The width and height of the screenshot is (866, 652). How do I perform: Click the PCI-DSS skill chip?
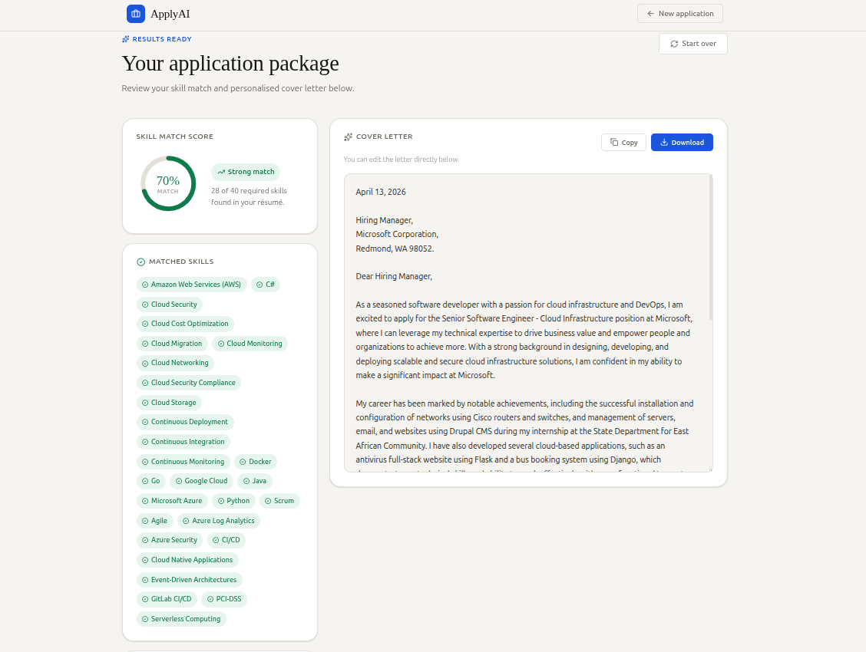pos(224,599)
